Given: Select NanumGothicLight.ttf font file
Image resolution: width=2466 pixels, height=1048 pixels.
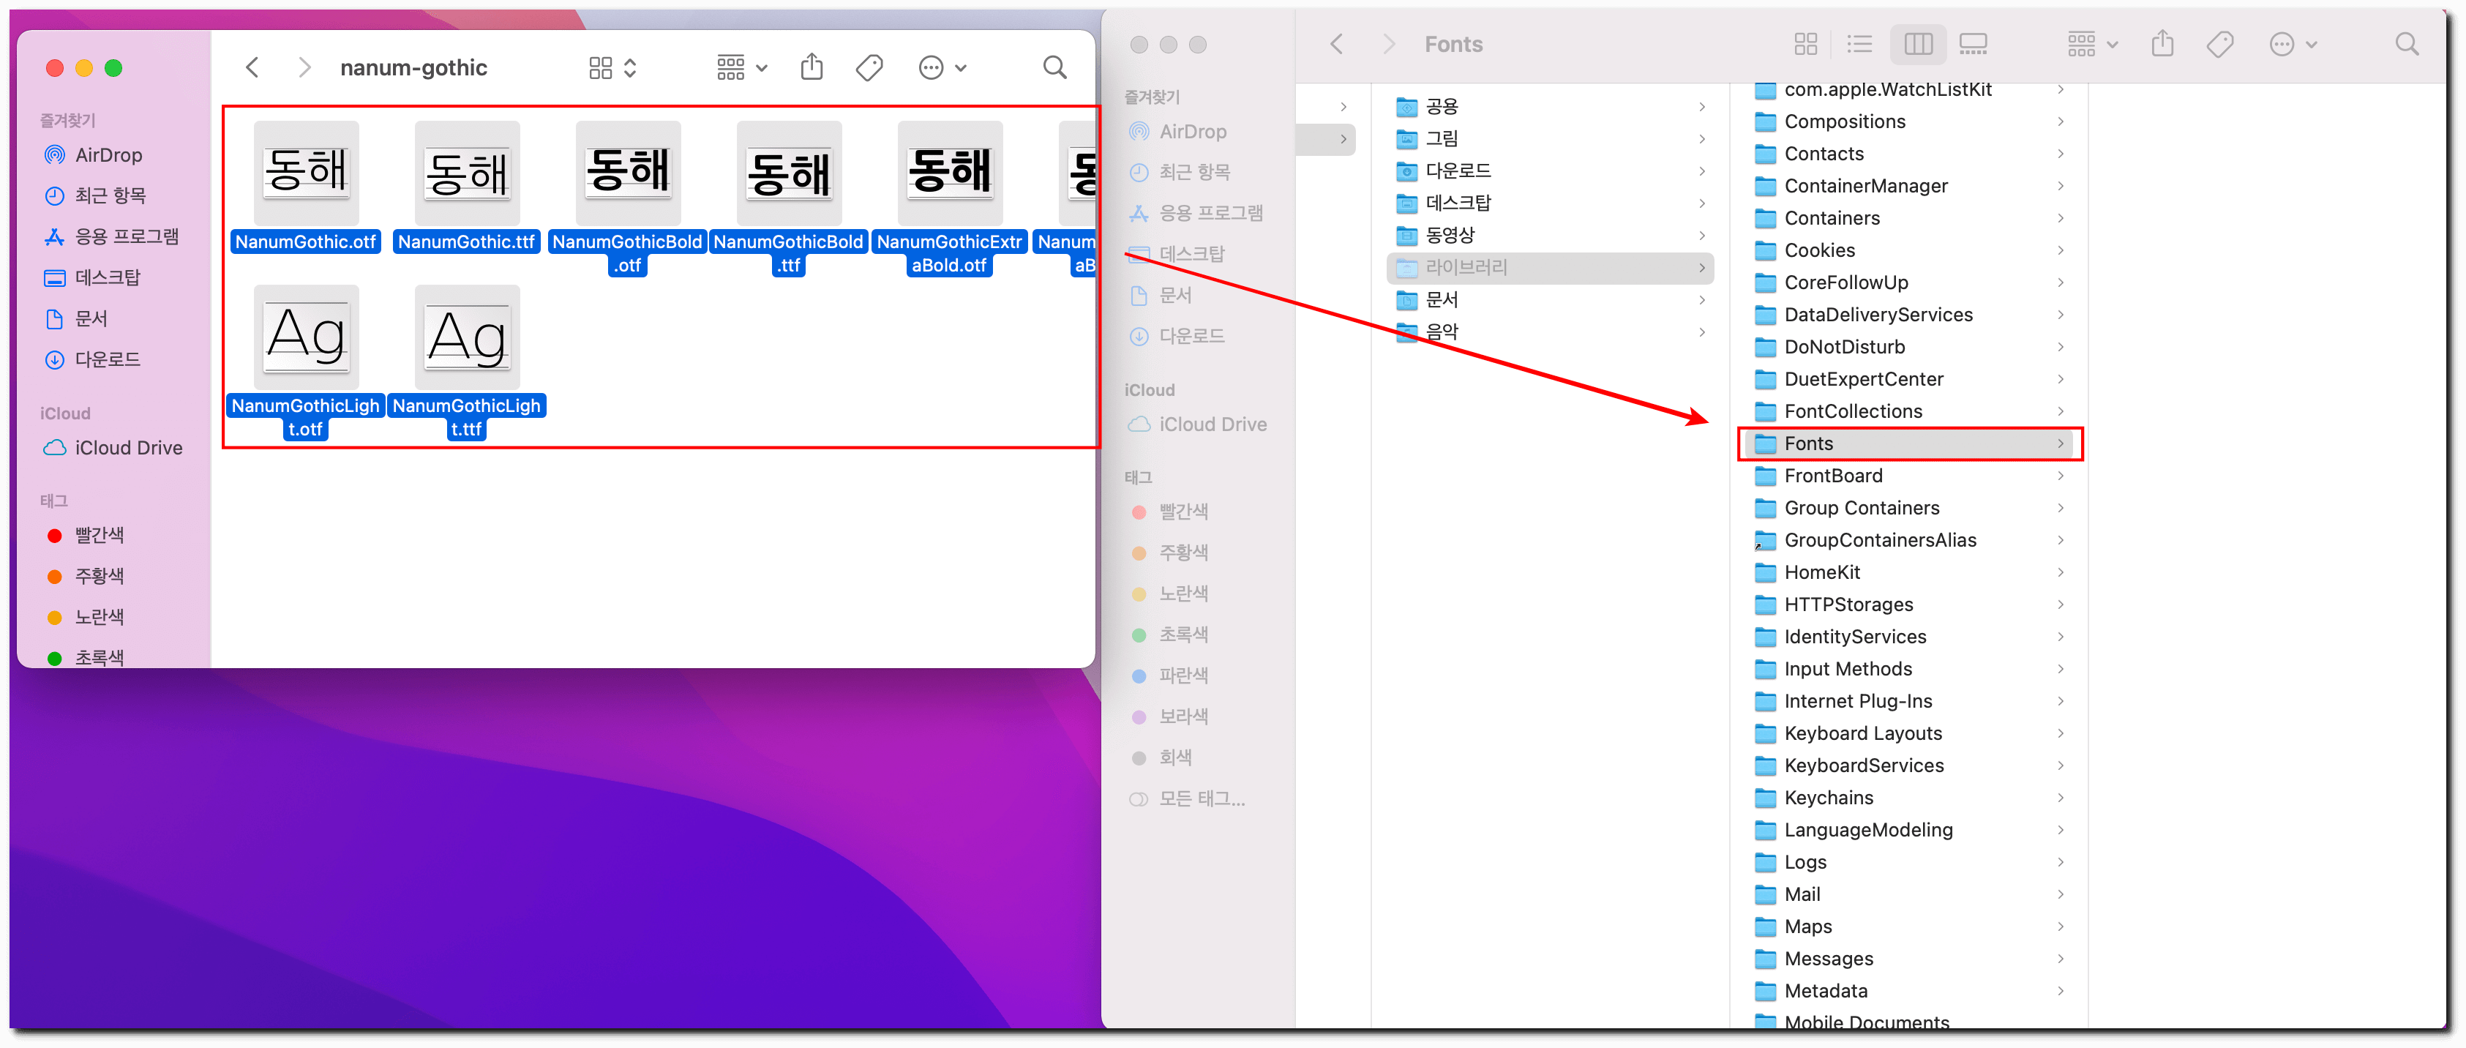Looking at the screenshot, I should (x=466, y=363).
